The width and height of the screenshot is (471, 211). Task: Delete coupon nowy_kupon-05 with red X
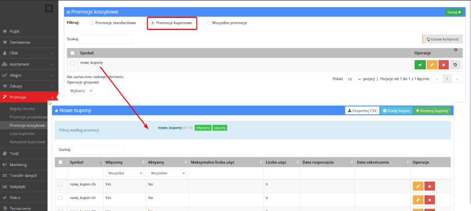430,186
